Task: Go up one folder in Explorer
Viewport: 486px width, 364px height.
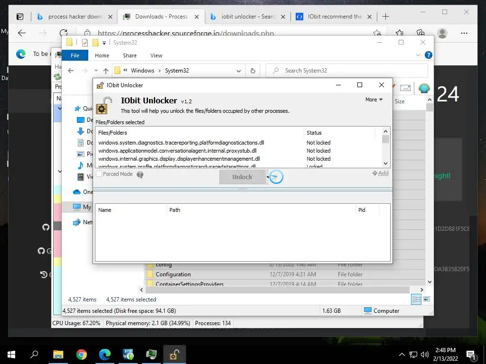Action: click(106, 71)
